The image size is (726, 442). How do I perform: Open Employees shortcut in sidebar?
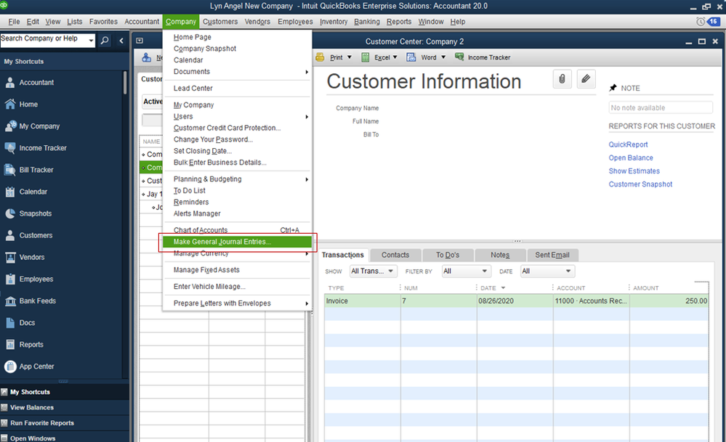(x=28, y=279)
